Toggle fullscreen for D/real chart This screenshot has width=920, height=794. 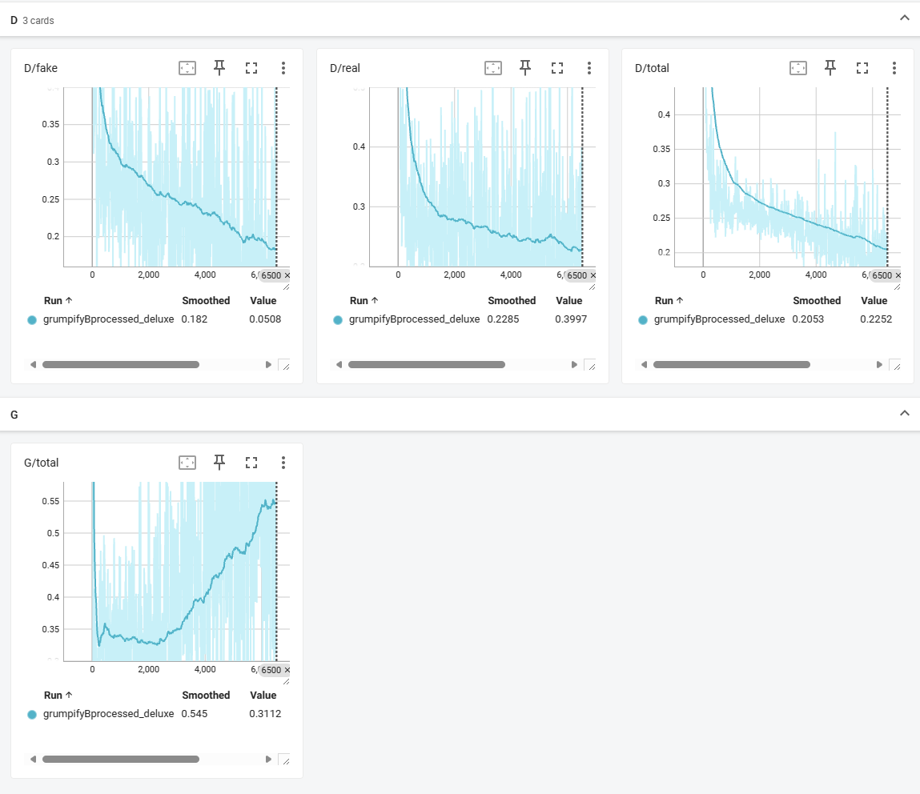pyautogui.click(x=556, y=68)
